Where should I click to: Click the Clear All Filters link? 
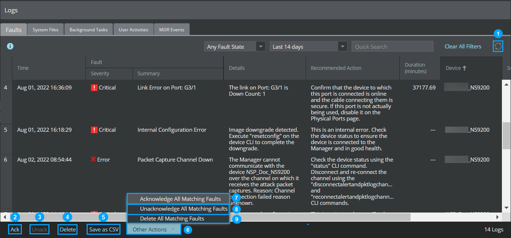(463, 47)
